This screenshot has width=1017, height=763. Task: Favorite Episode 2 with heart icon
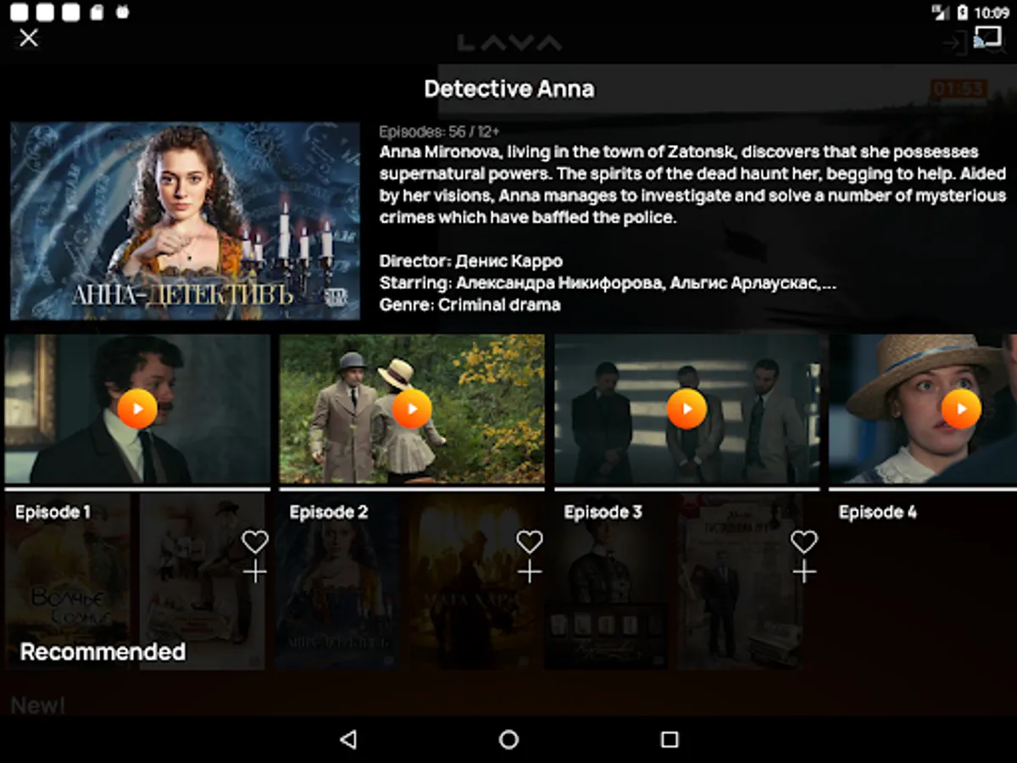[530, 541]
